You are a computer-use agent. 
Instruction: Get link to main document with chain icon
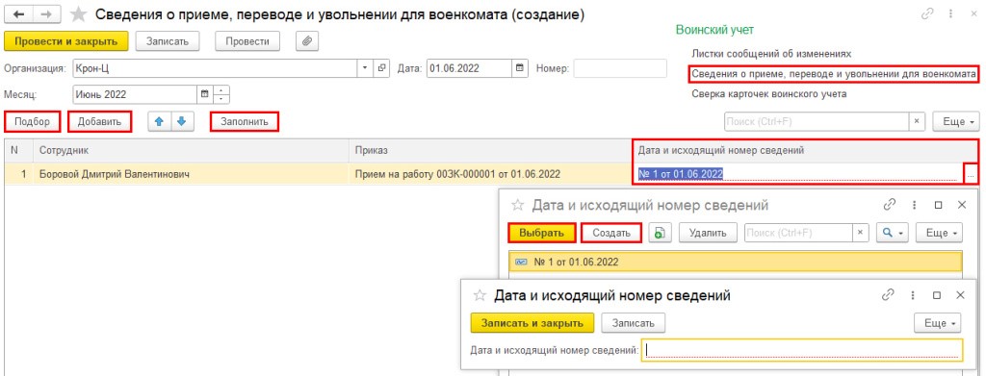click(x=927, y=13)
